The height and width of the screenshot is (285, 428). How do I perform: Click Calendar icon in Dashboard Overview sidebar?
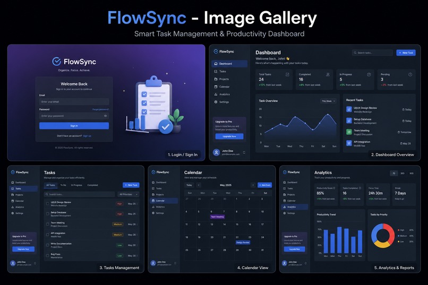point(216,87)
